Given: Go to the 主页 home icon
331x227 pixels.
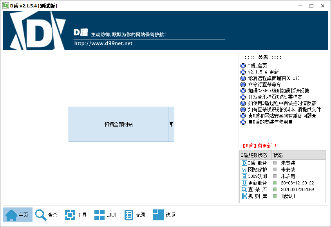Looking at the screenshot, I should click(x=11, y=215).
